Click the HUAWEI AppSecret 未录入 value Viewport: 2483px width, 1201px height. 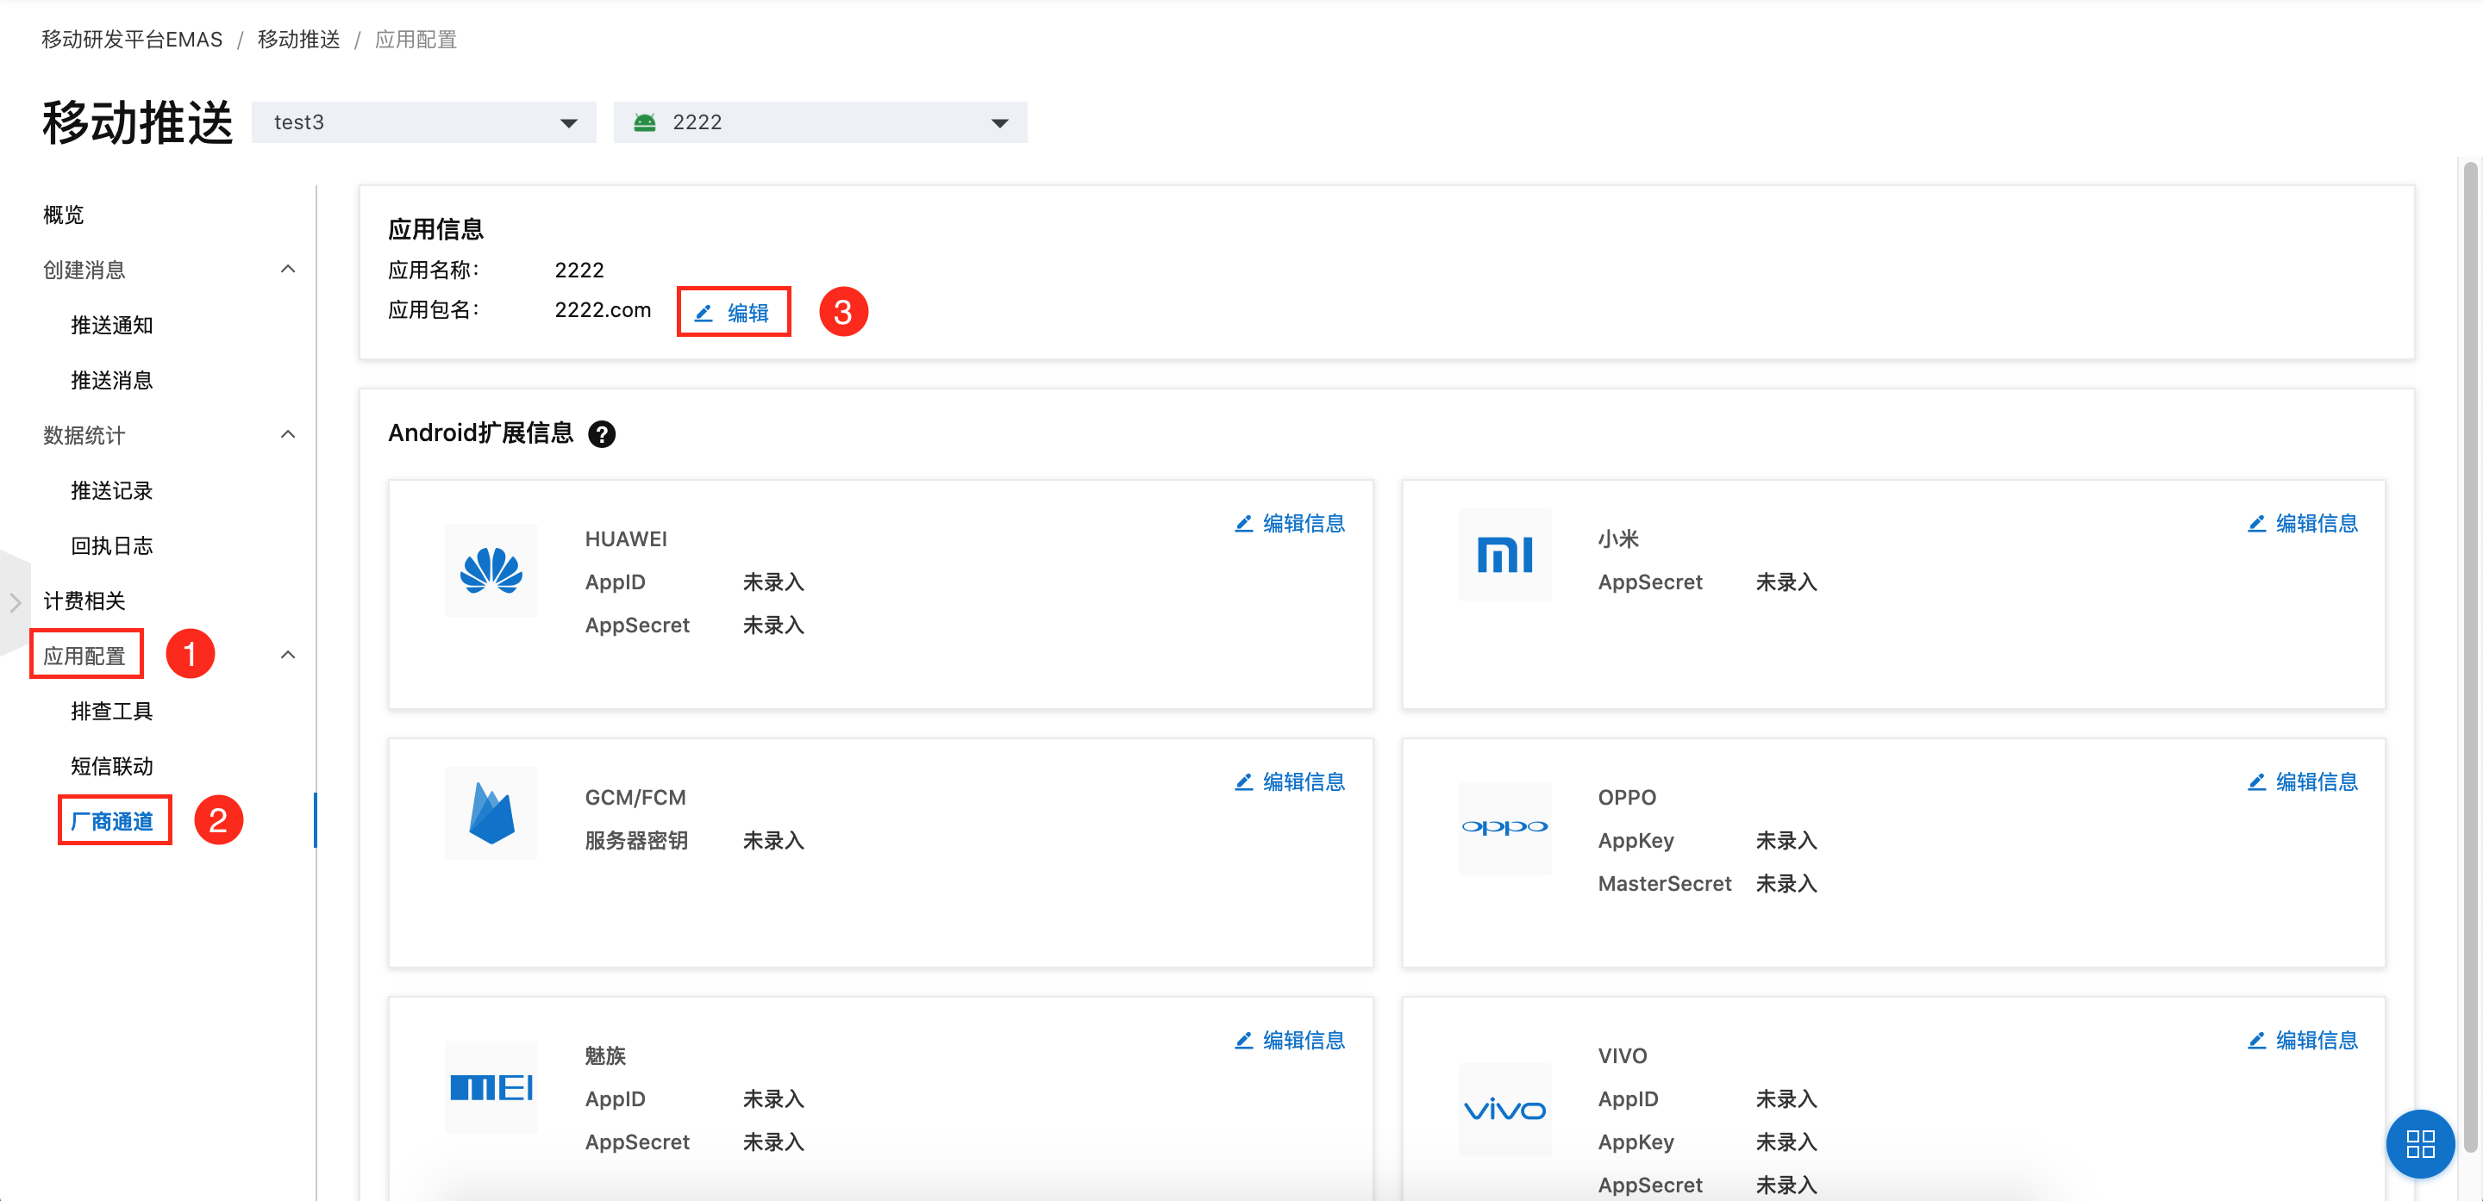click(x=773, y=625)
